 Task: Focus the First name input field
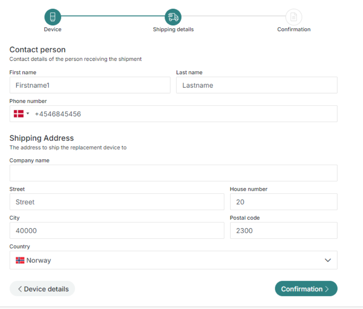[90, 85]
